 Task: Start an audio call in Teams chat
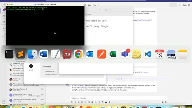tap(175, 5)
